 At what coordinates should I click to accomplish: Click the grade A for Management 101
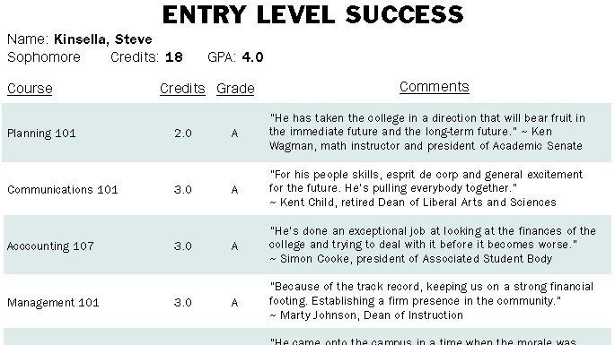(x=234, y=302)
